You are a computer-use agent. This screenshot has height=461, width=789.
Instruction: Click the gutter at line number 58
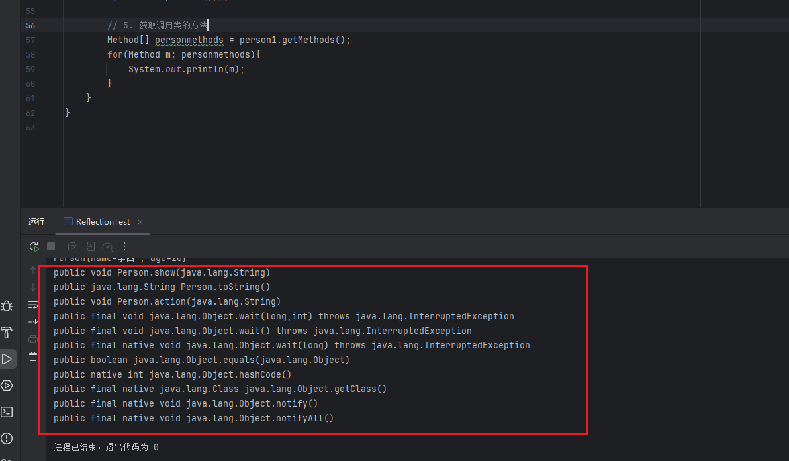pyautogui.click(x=30, y=54)
